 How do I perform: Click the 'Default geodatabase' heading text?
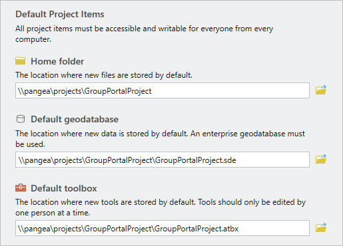pos(75,119)
